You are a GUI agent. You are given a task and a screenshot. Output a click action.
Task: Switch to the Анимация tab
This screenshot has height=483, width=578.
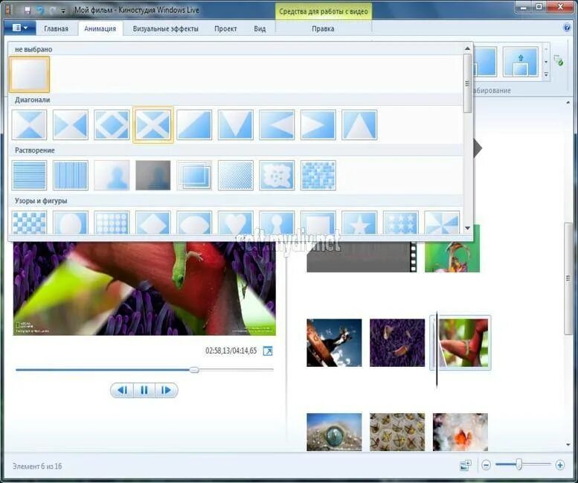click(x=100, y=29)
